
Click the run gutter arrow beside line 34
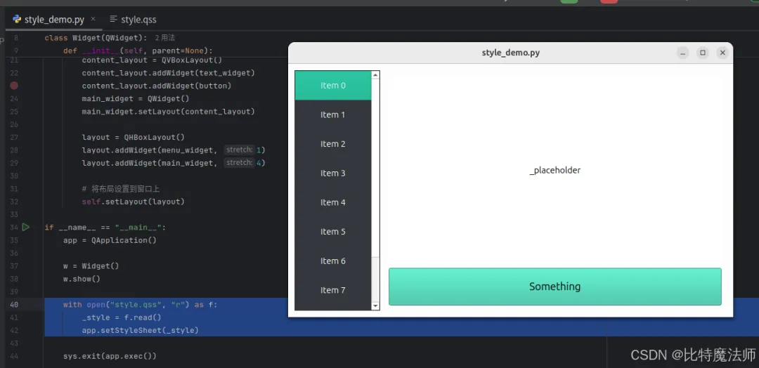[x=26, y=227]
